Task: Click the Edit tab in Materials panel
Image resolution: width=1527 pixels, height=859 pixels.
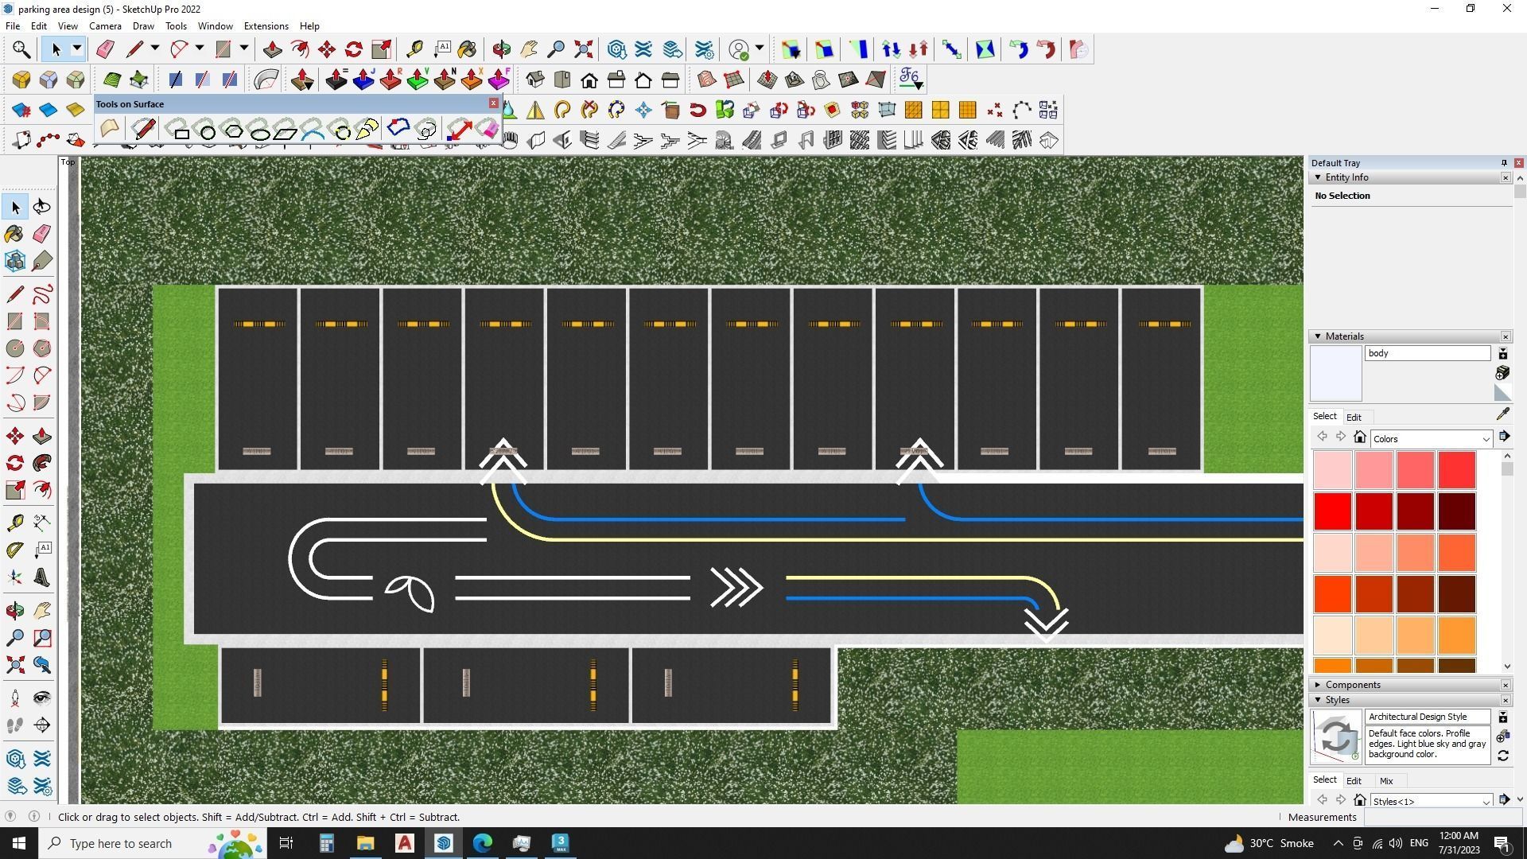Action: click(x=1354, y=418)
